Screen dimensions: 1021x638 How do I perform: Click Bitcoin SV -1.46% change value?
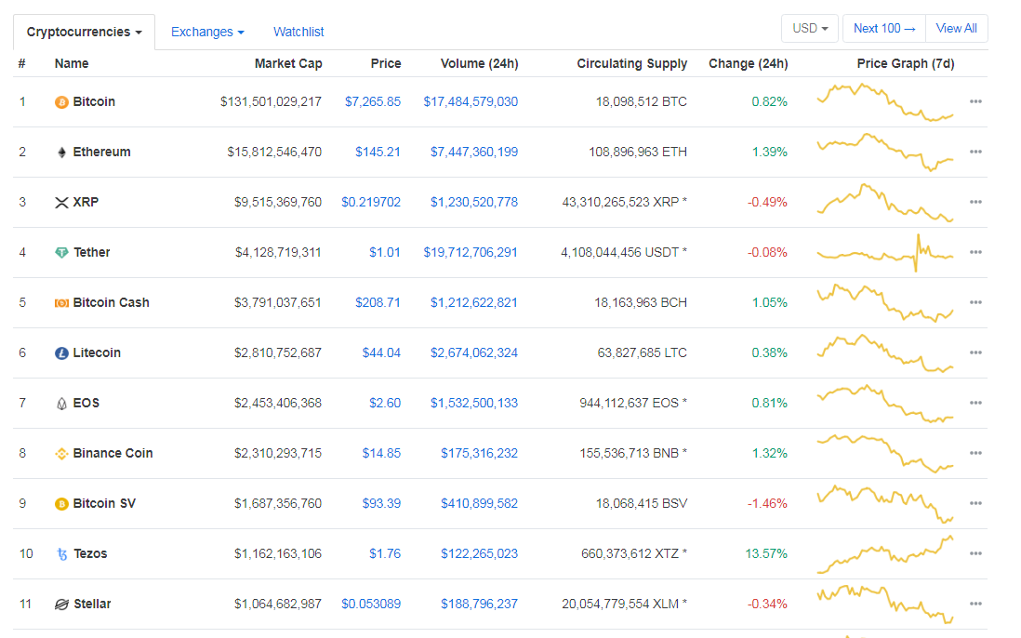(x=767, y=503)
